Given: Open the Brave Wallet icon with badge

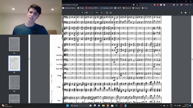Looking at the screenshot, I should 181,5.
